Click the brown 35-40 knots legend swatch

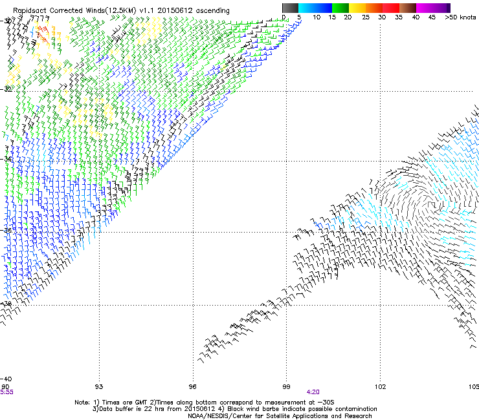[x=408, y=8]
